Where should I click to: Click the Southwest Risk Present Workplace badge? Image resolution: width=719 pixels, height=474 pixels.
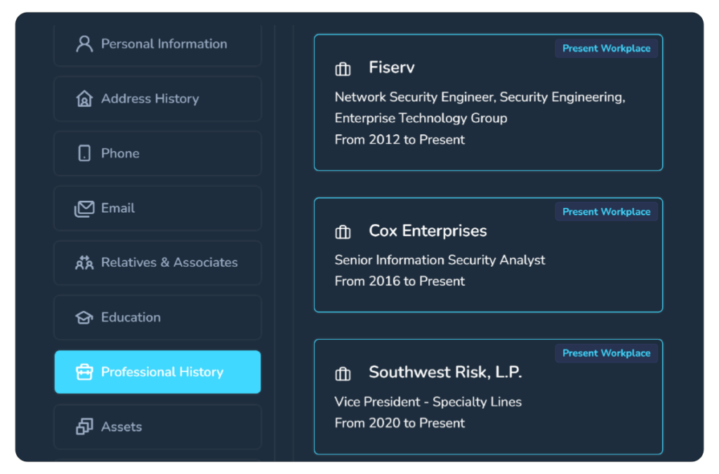[606, 353]
